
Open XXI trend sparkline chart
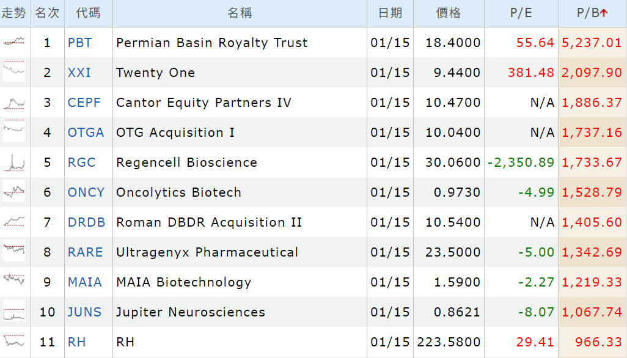[14, 72]
